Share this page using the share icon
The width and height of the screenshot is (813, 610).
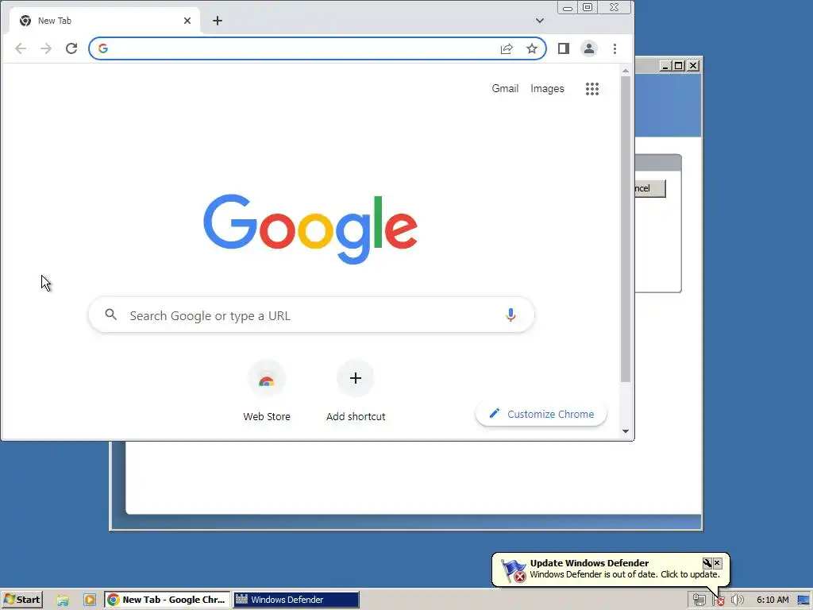pyautogui.click(x=507, y=48)
